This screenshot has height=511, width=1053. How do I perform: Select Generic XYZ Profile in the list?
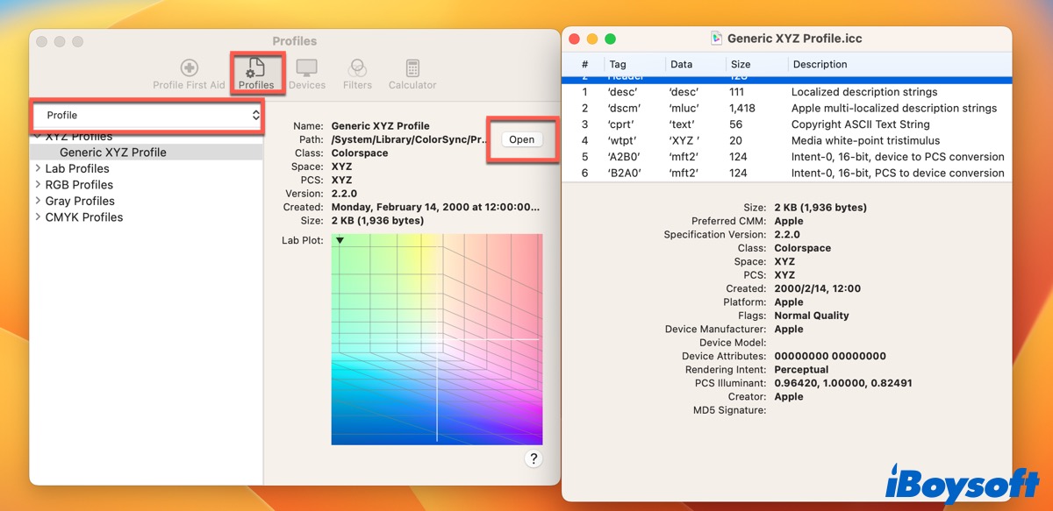146,153
